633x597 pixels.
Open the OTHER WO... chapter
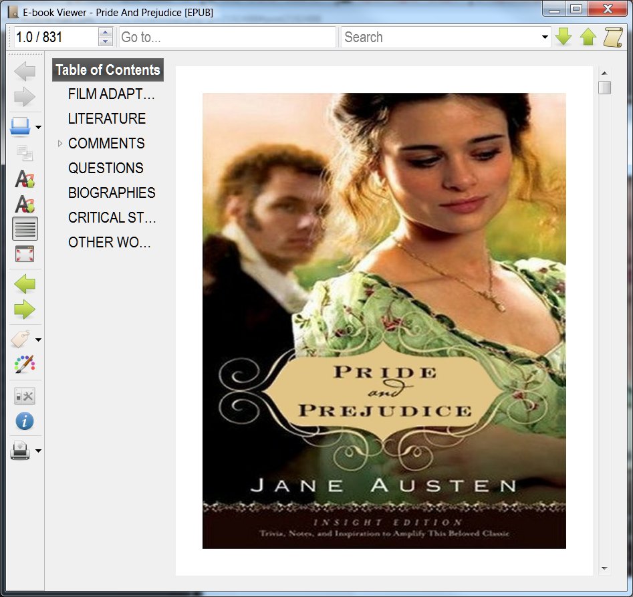coord(110,242)
